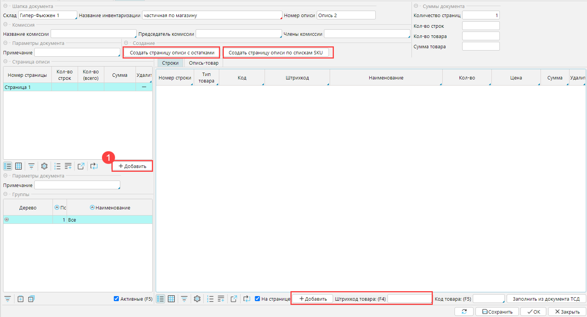
Task: Click filter icon in page list toolbar
Action: tap(31, 166)
